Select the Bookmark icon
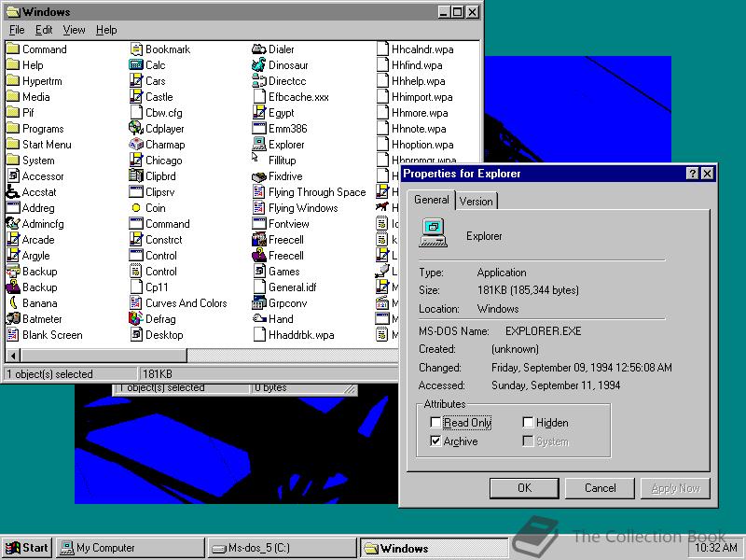Screen dimensions: 746x560 click(136, 49)
